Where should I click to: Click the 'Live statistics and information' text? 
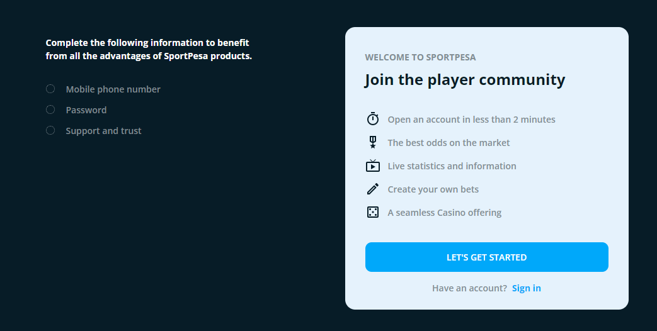[452, 166]
